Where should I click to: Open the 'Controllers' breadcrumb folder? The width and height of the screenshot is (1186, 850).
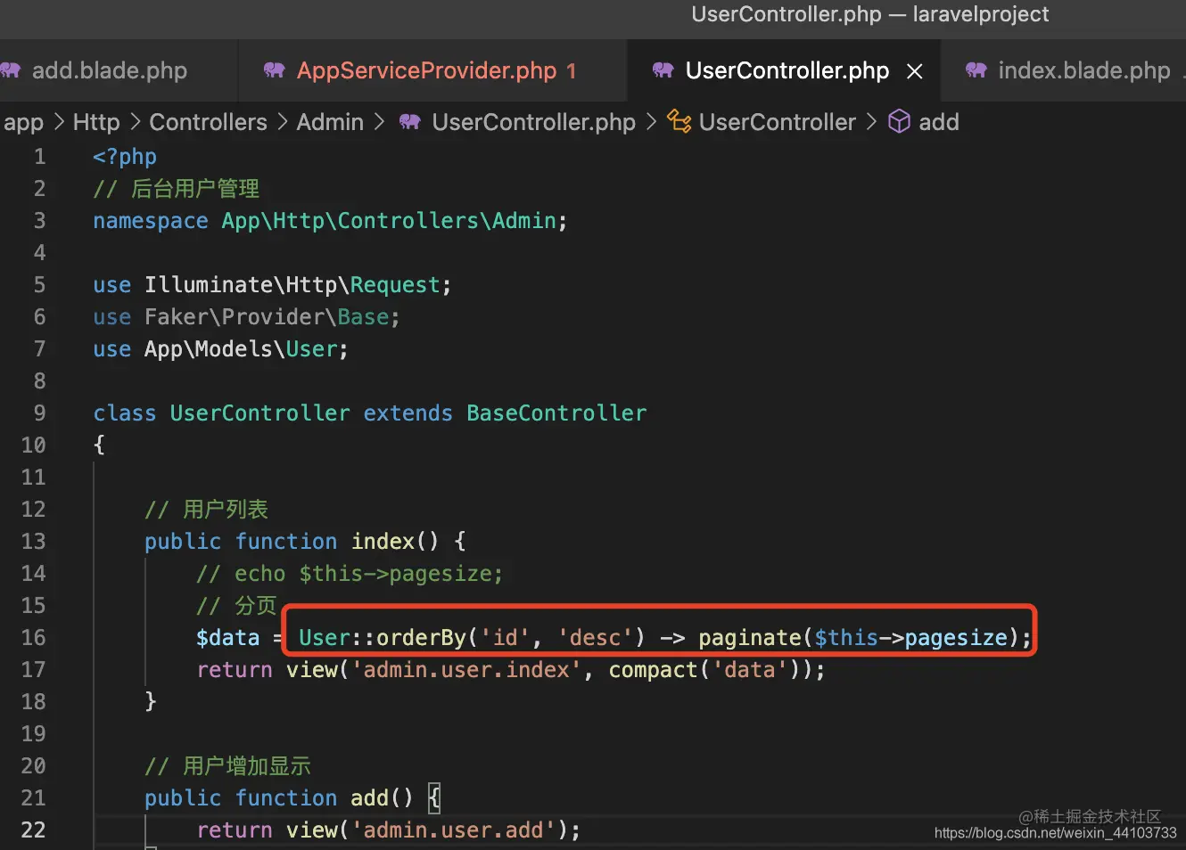point(208,122)
